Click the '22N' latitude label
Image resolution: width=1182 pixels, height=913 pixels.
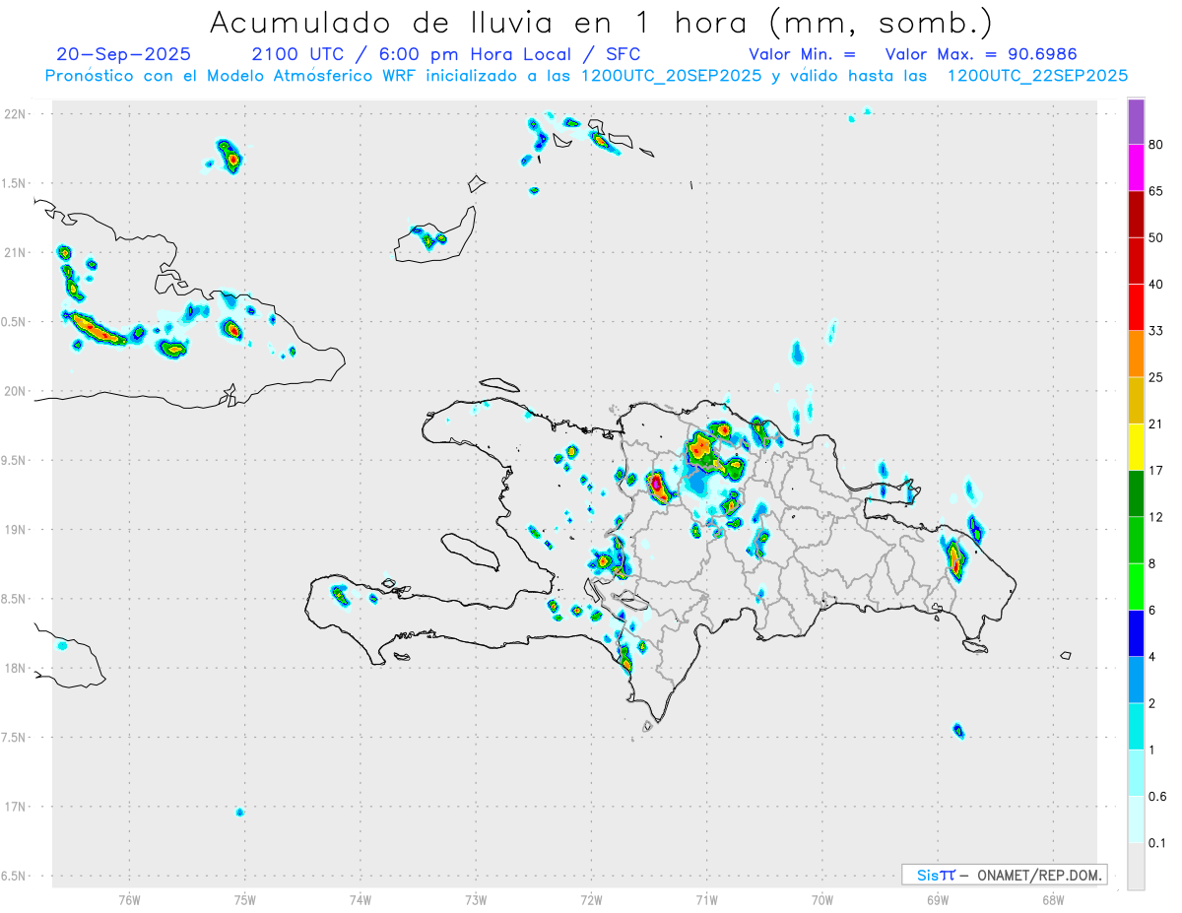point(17,114)
